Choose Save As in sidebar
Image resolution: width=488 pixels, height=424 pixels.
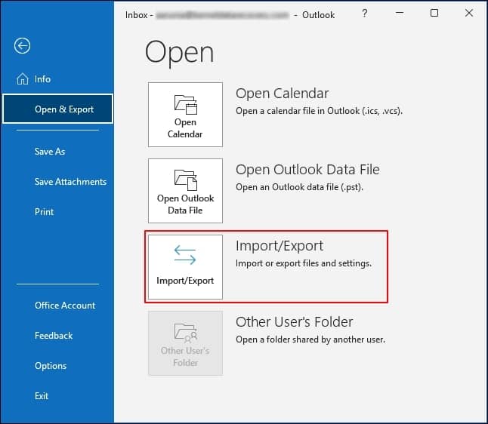point(50,152)
